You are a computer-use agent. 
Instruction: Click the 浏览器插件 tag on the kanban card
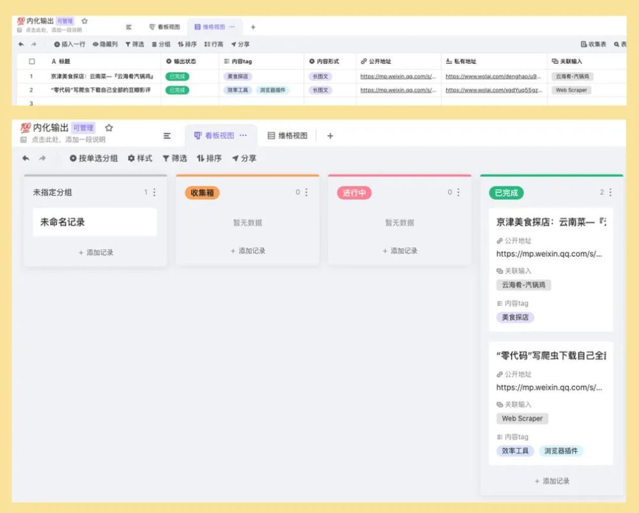click(561, 451)
